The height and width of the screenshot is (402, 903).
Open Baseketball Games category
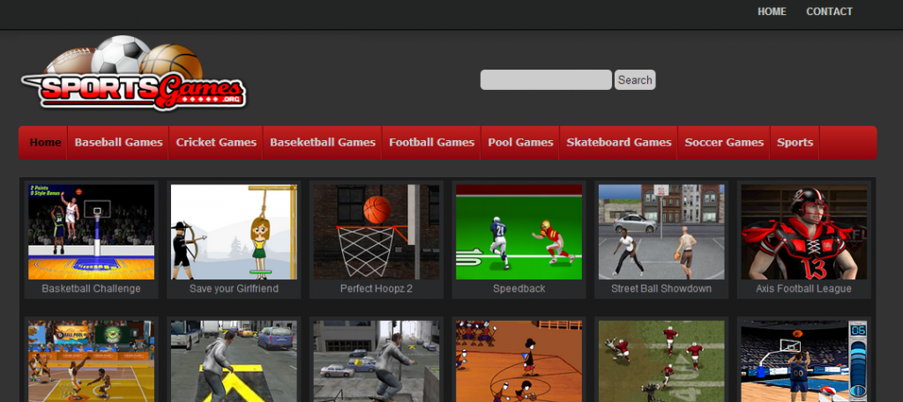[323, 142]
